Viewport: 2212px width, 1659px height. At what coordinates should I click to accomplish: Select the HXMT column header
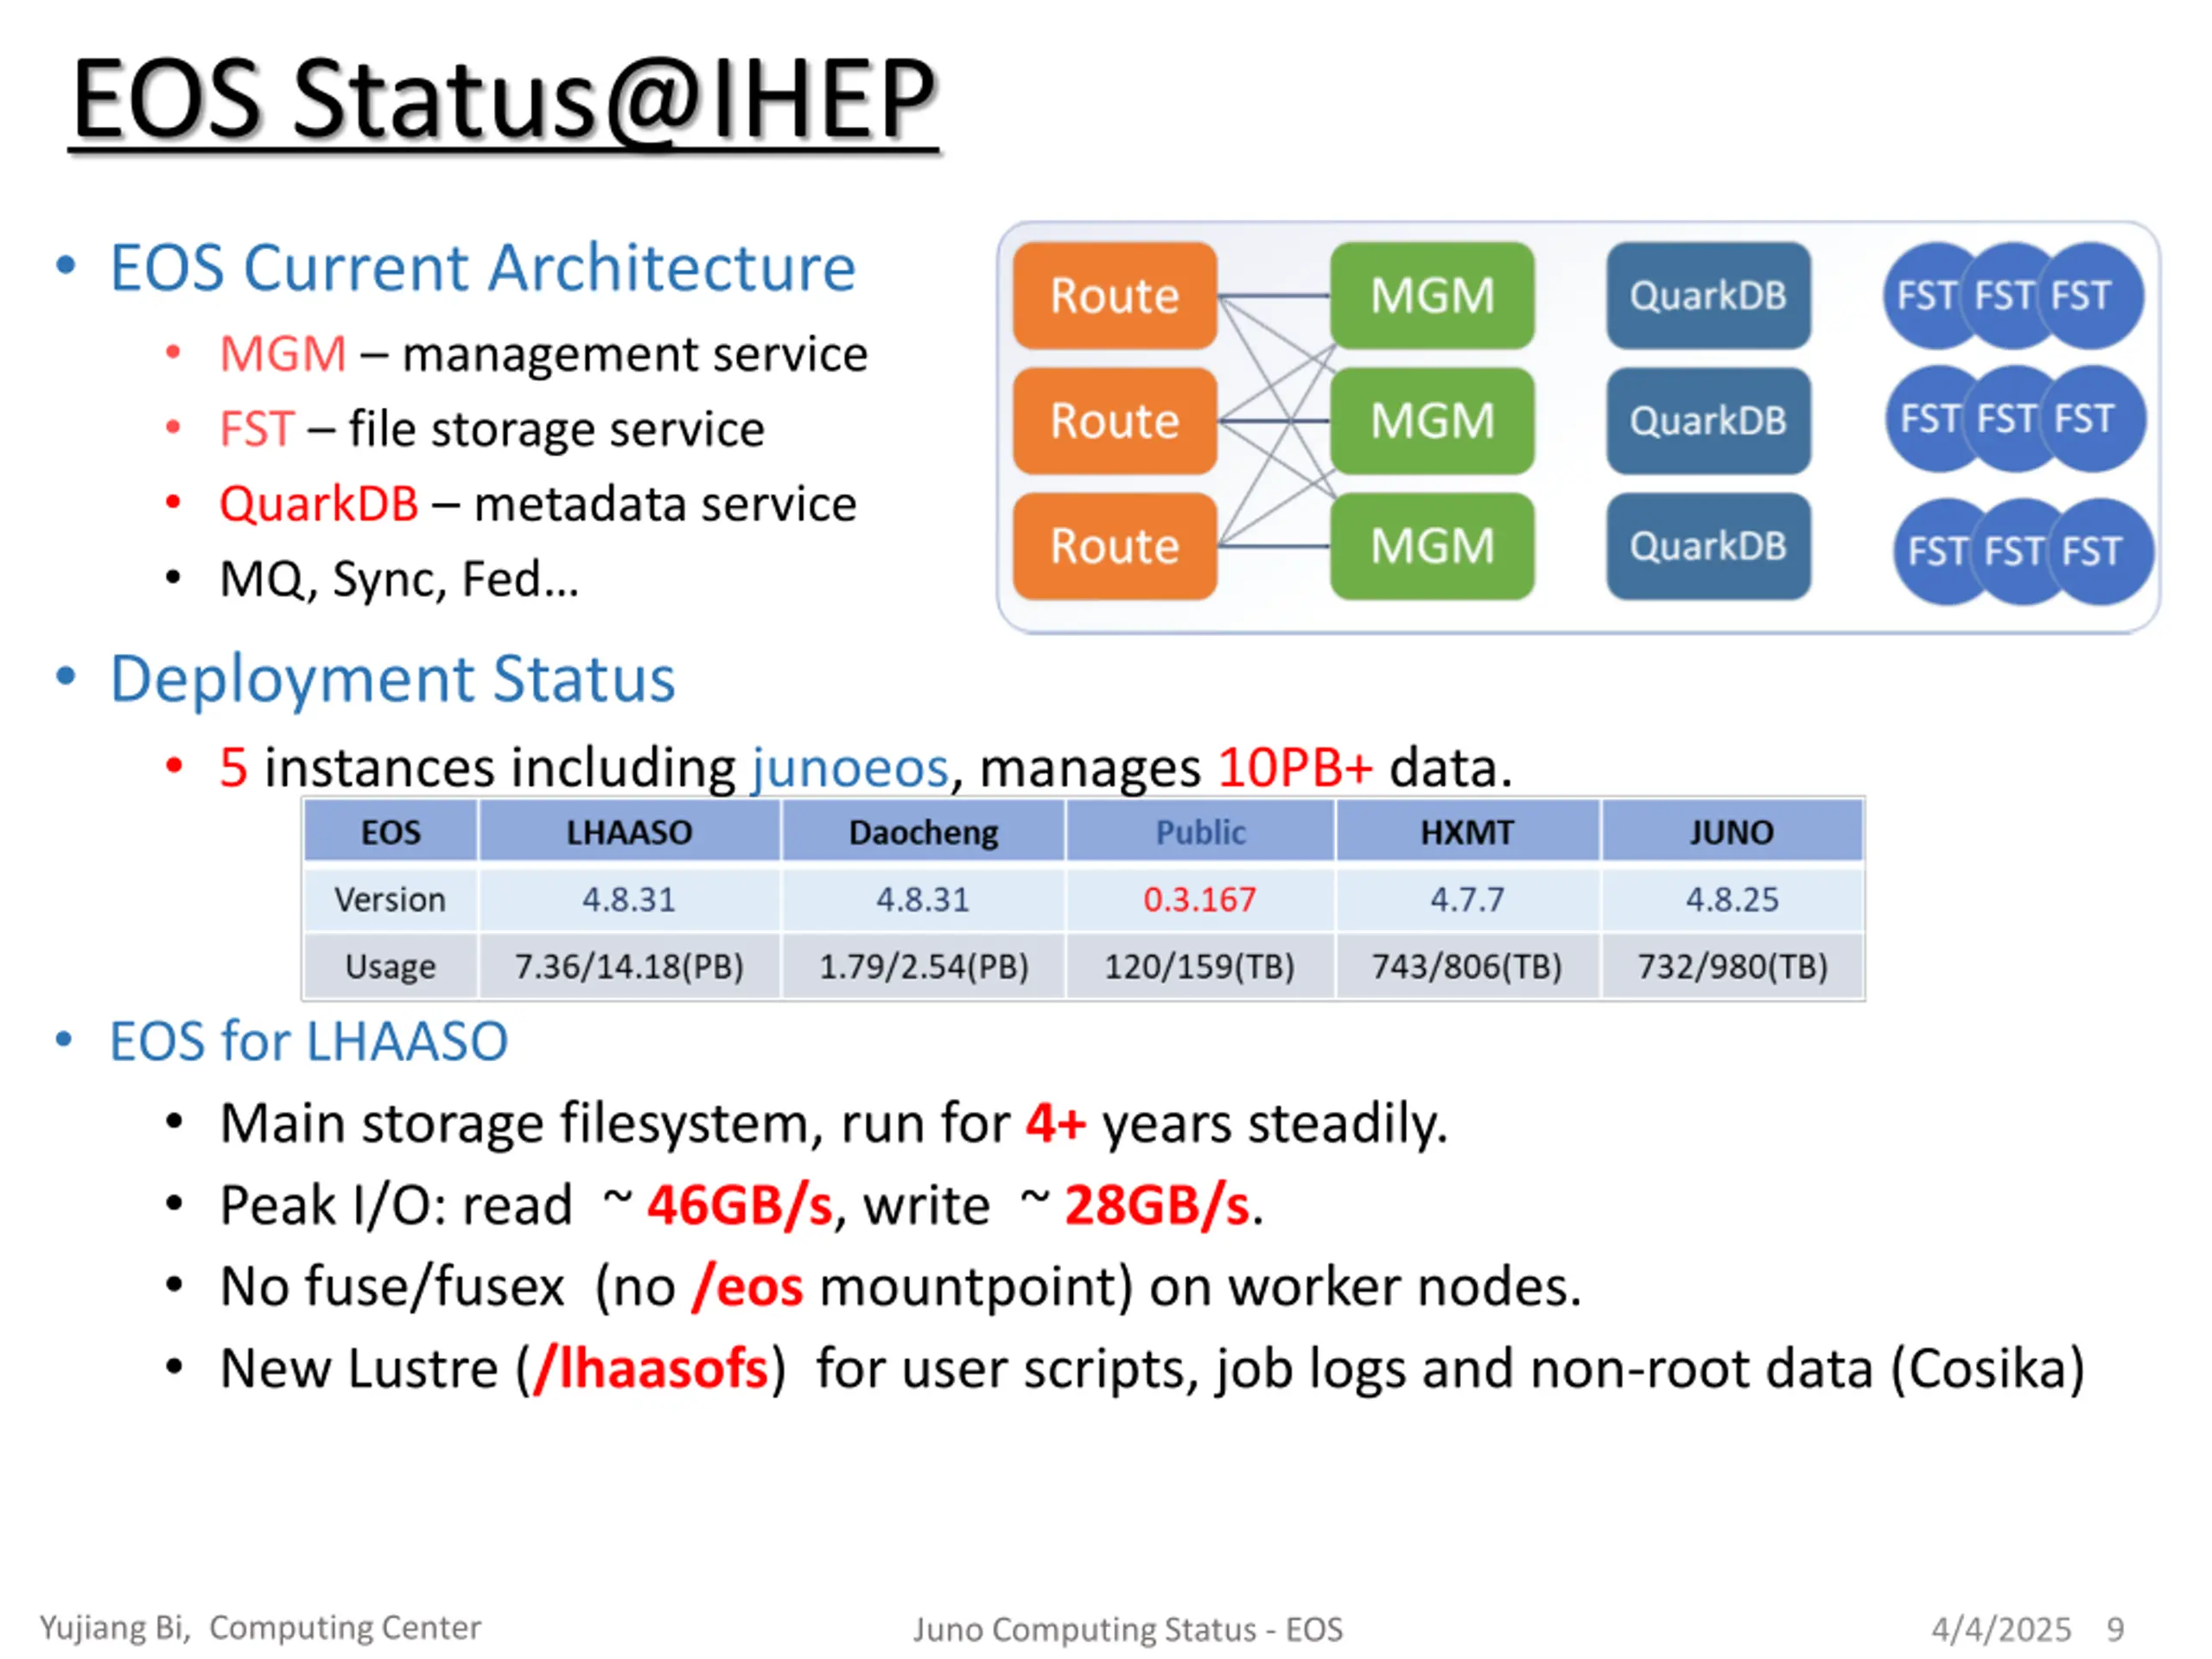(1467, 832)
